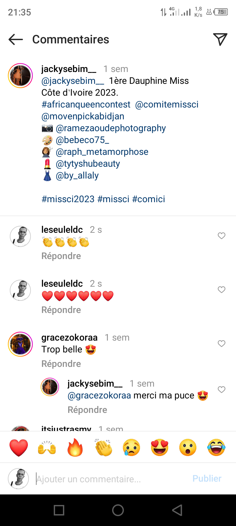Image resolution: width=236 pixels, height=526 pixels.
Task: Open the @ramezaoudephotography profile mention
Action: [111, 128]
